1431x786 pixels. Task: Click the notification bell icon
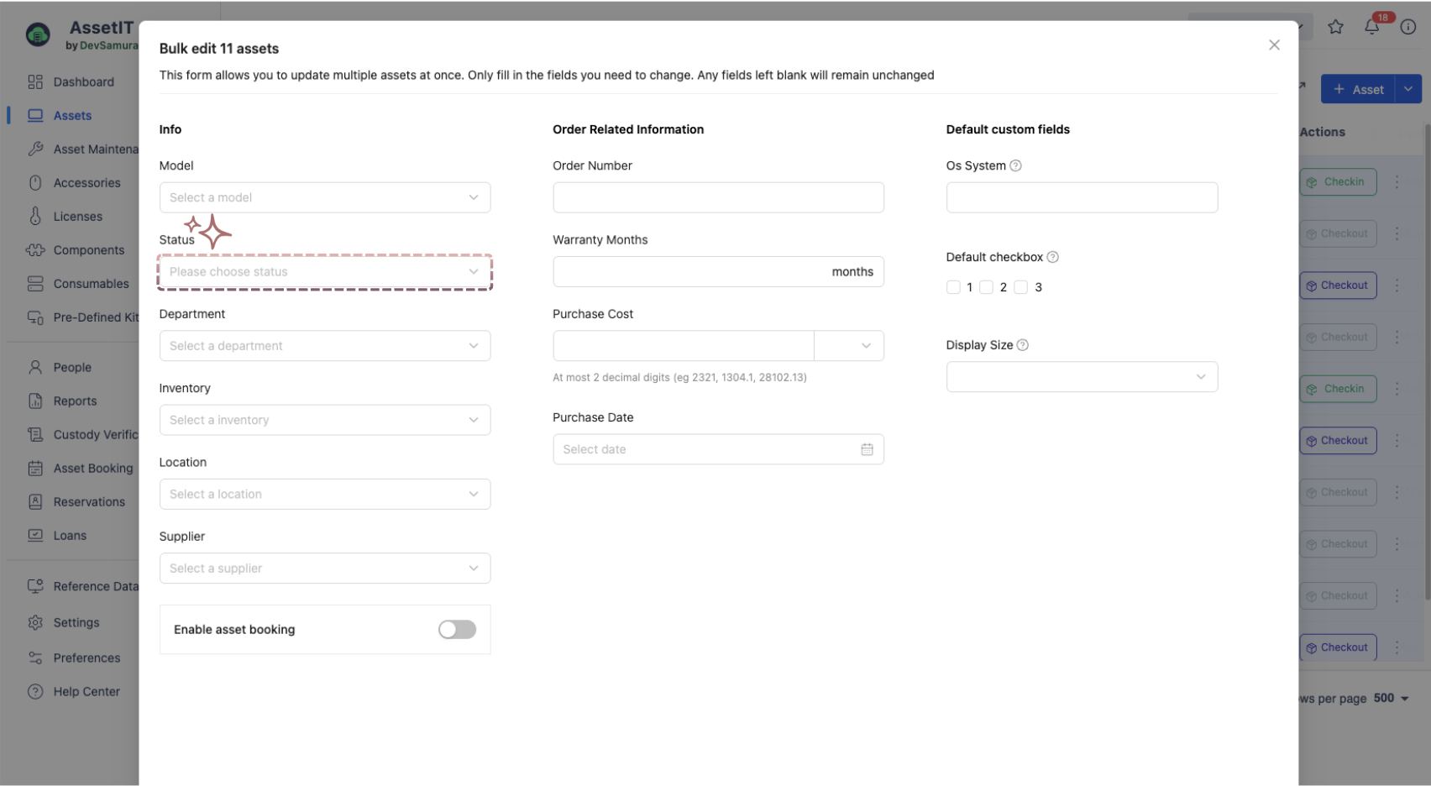1371,27
